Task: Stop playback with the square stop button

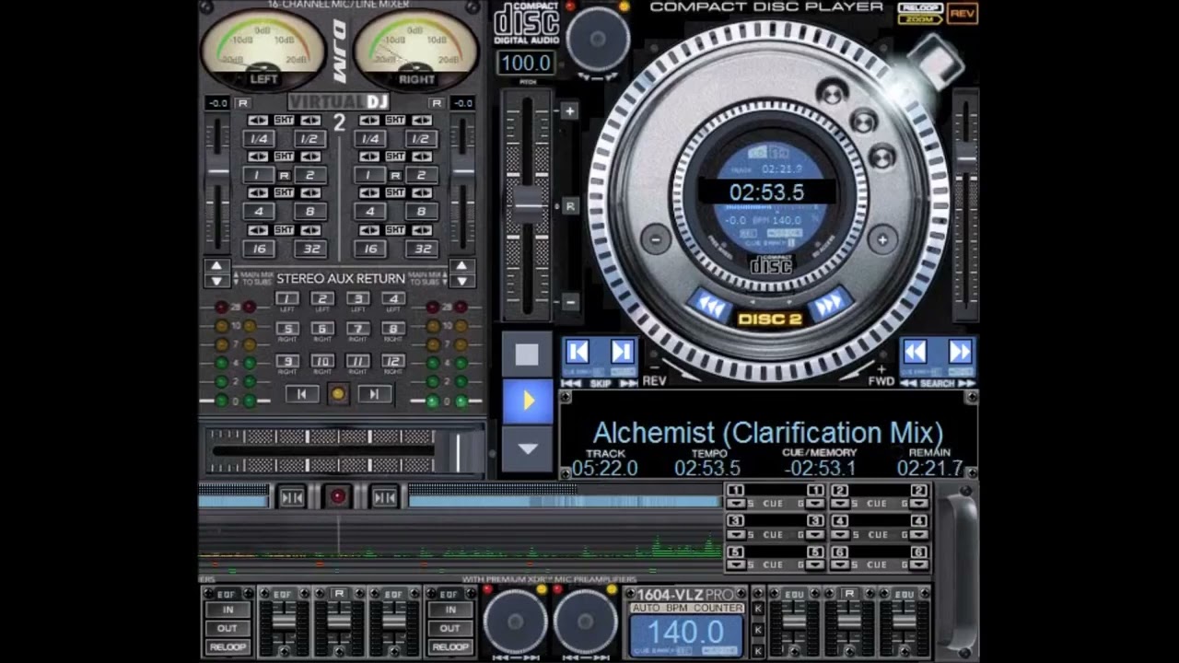Action: pyautogui.click(x=527, y=355)
